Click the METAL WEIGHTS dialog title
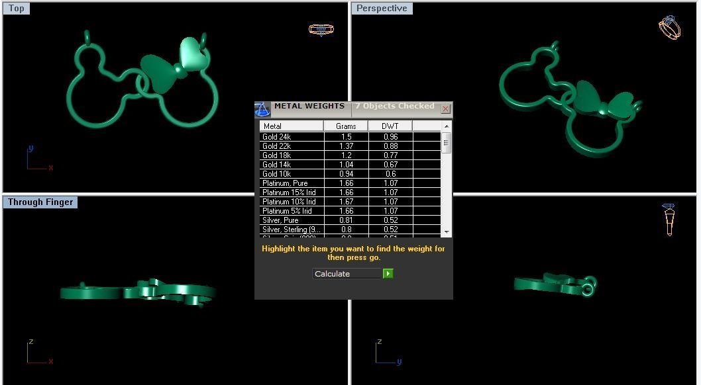This screenshot has width=701, height=385. 309,107
